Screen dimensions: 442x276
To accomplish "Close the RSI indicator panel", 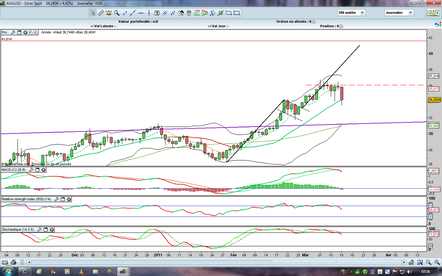I will [69, 199].
